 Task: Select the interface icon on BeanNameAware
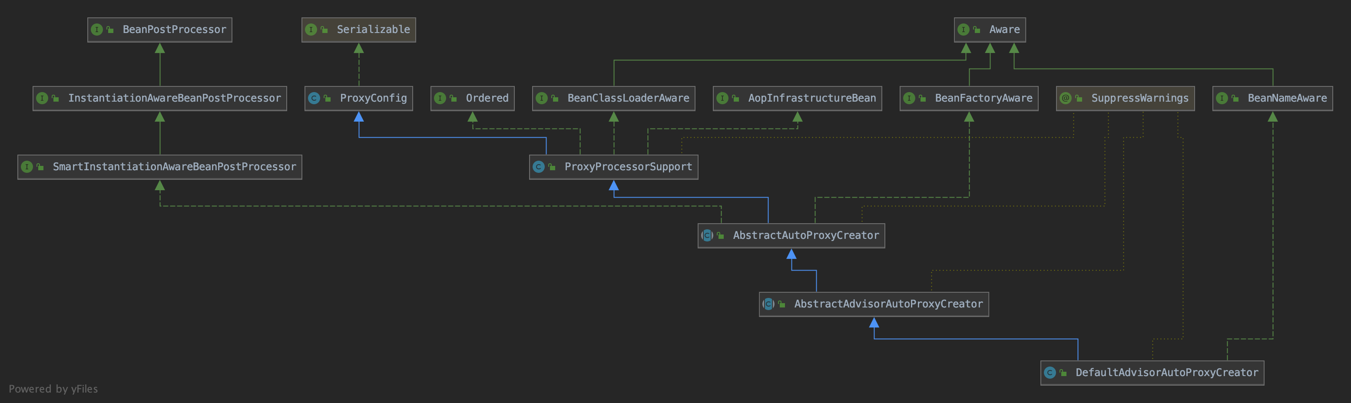pyautogui.click(x=1222, y=98)
